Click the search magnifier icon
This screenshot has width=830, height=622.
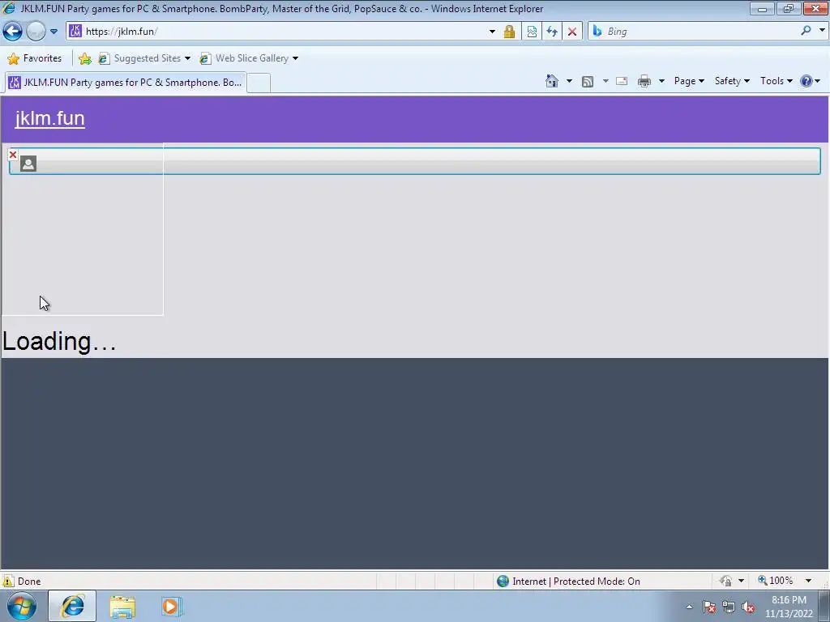806,32
